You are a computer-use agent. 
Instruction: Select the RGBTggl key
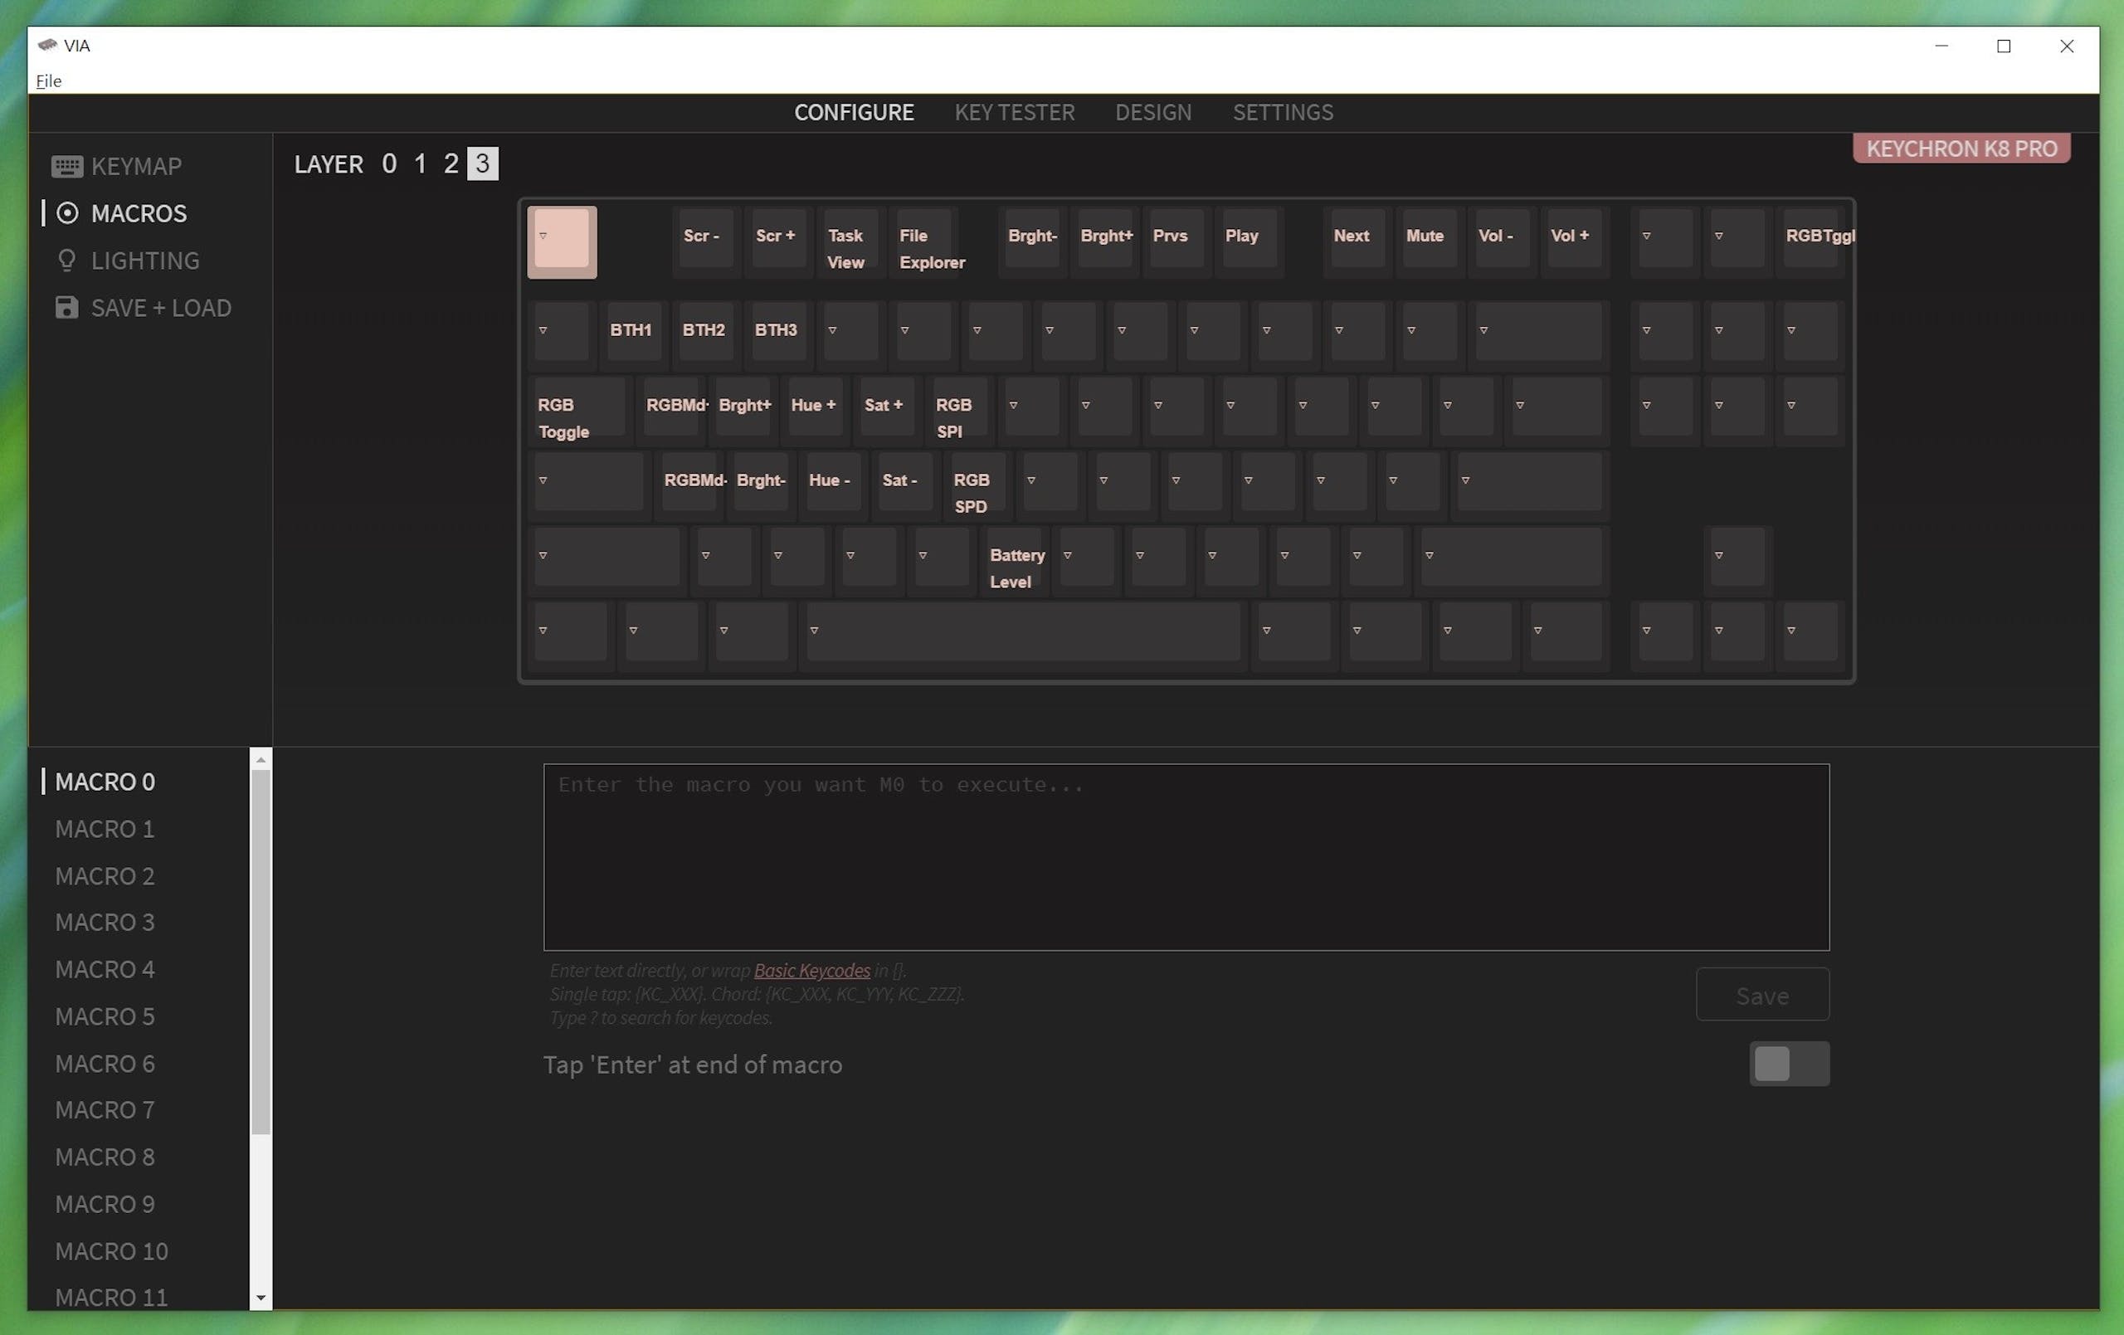(1810, 241)
